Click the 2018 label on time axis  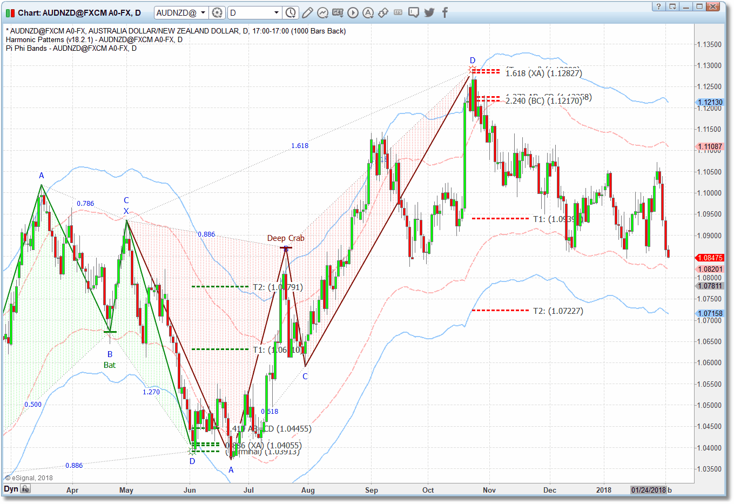click(604, 490)
